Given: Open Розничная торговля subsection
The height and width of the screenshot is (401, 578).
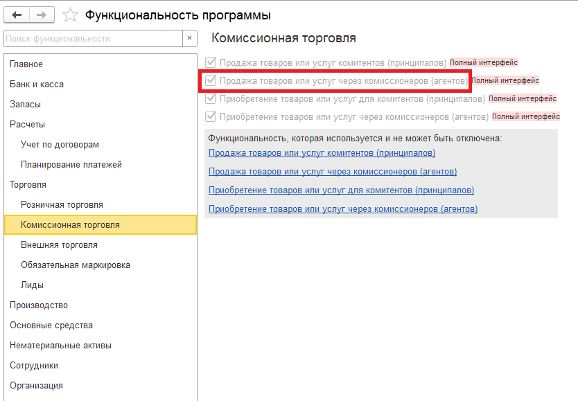Looking at the screenshot, I should [x=62, y=205].
